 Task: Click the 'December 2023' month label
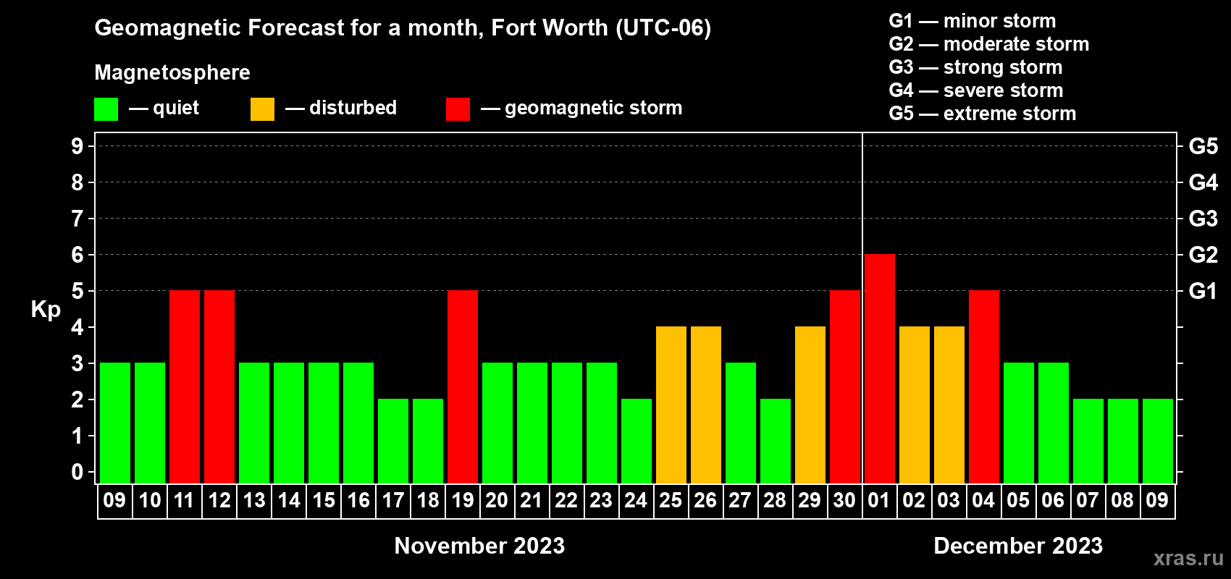click(1018, 546)
